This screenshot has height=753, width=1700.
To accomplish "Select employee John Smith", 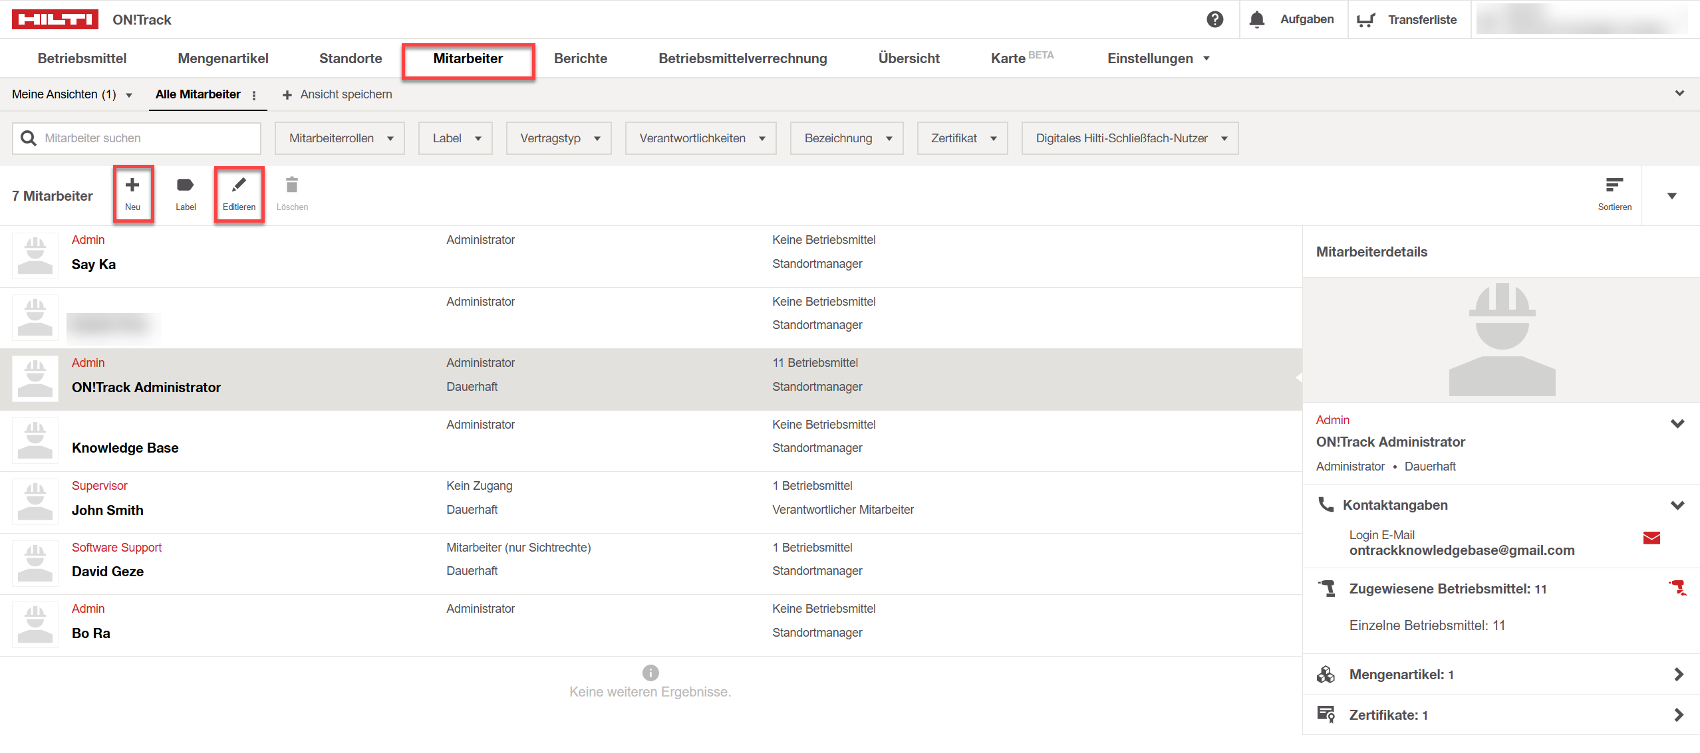I will tap(107, 510).
